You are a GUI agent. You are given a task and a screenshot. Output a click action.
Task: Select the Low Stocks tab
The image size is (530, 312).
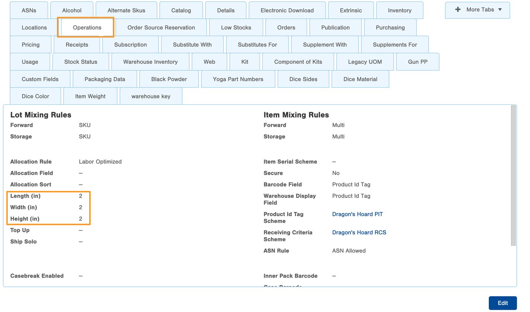(x=236, y=28)
